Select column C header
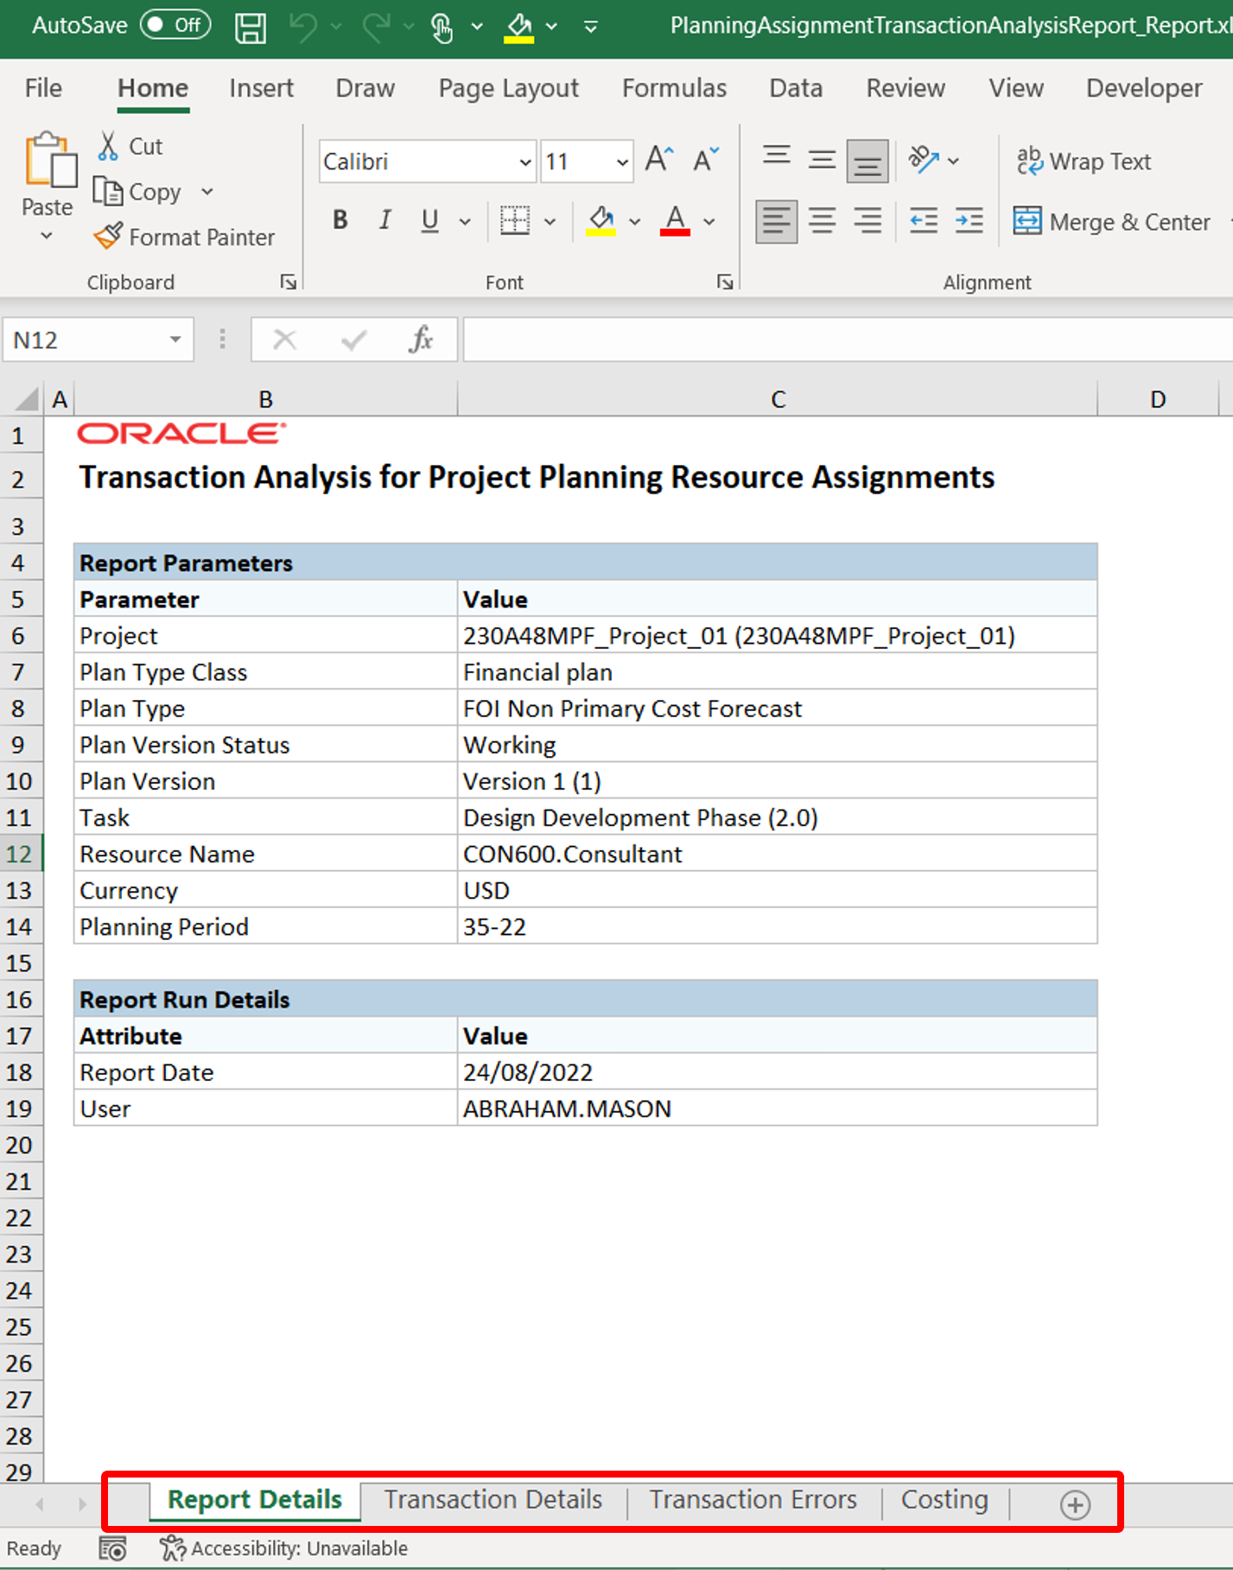This screenshot has height=1570, width=1233. [778, 399]
